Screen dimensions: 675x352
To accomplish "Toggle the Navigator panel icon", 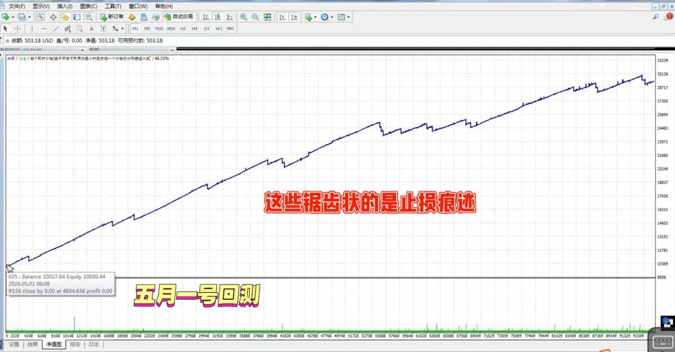I will pyautogui.click(x=65, y=17).
